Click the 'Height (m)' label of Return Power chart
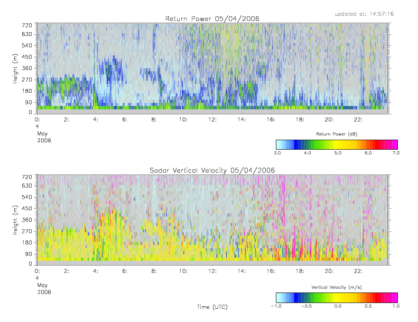This screenshot has width=418, height=322. coord(15,69)
